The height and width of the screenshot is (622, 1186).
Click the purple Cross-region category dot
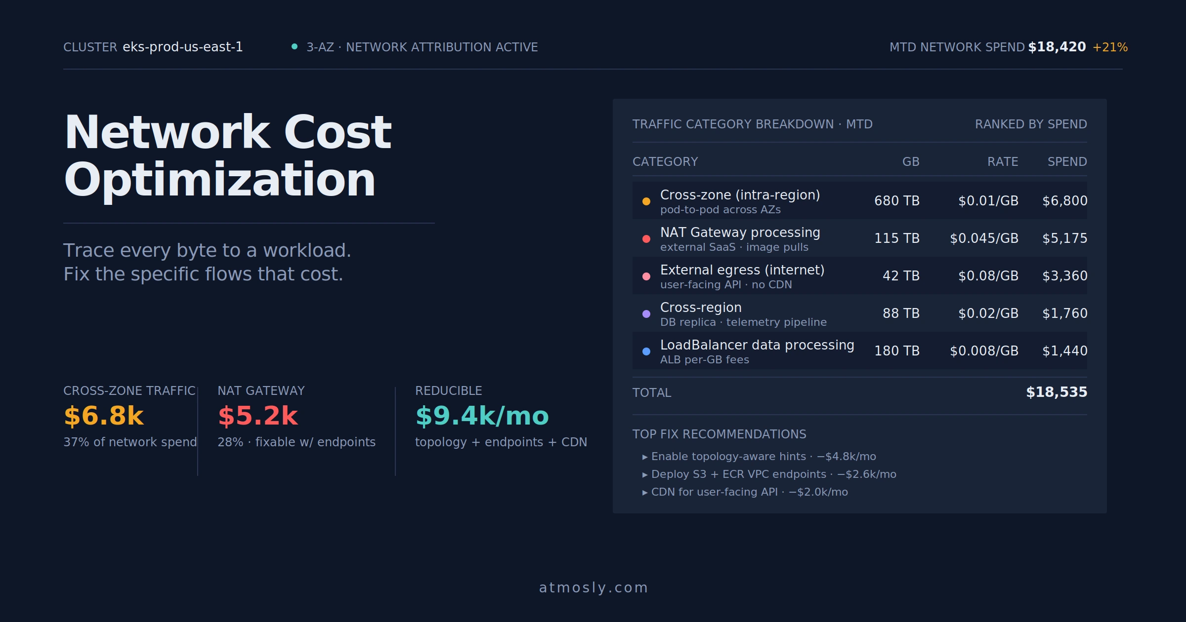coord(646,313)
